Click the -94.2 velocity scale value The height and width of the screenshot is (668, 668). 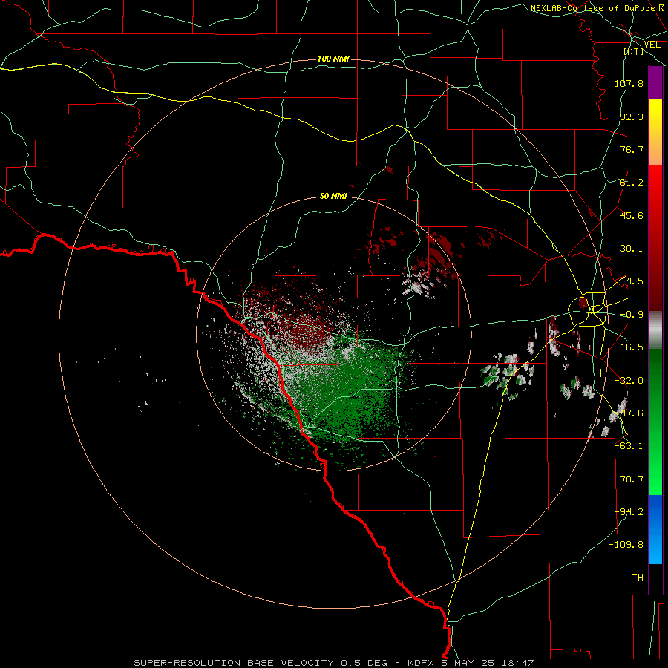[629, 512]
